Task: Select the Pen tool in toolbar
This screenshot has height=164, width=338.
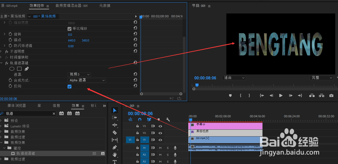Action: click(x=115, y=147)
